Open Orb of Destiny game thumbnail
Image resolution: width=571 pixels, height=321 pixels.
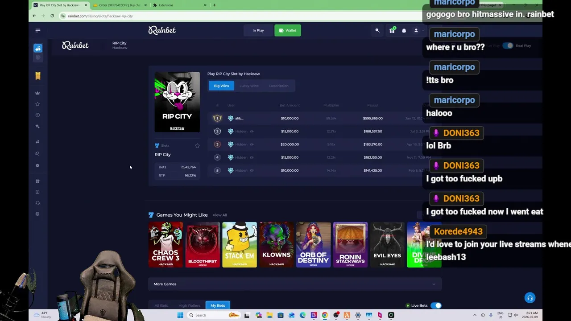point(313,245)
